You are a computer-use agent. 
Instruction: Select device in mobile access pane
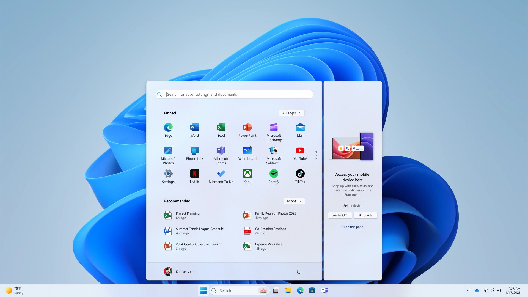(x=353, y=206)
